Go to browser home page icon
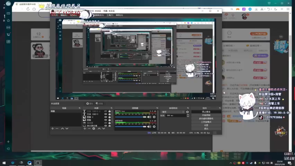Image resolution: width=295 pixels, height=166 pixels. tap(34, 9)
